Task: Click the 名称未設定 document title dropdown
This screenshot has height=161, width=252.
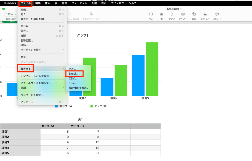Action: pyautogui.click(x=174, y=9)
